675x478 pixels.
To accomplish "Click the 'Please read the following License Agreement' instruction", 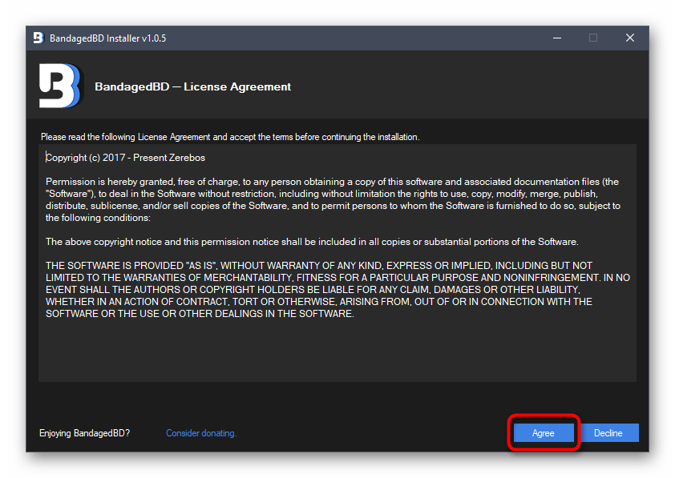I will (x=230, y=137).
